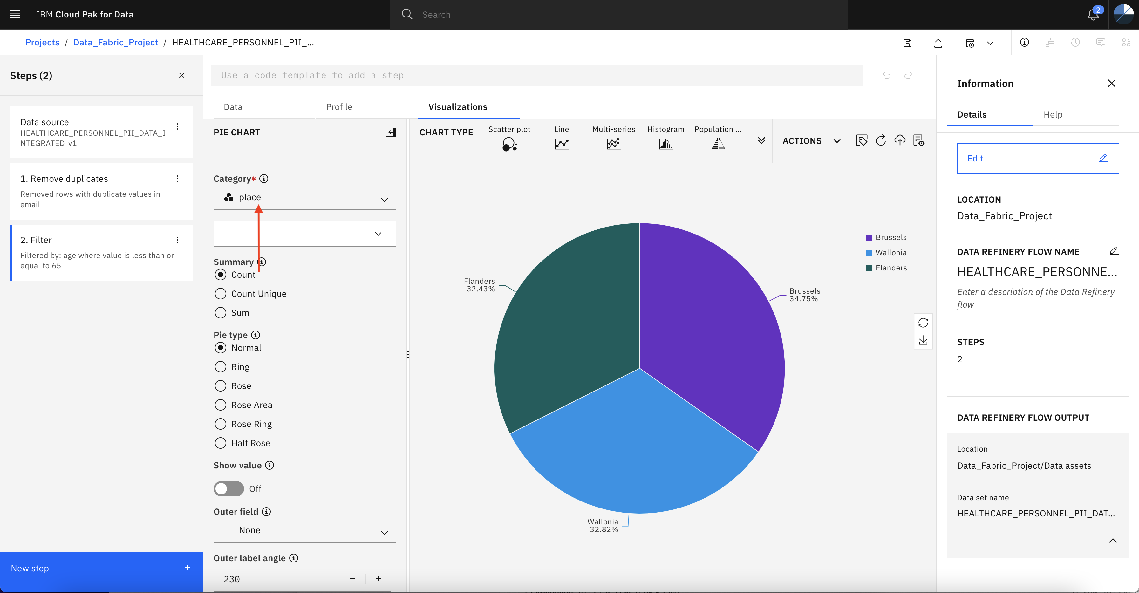Click the redo arrow
1139x593 pixels.
(x=908, y=76)
